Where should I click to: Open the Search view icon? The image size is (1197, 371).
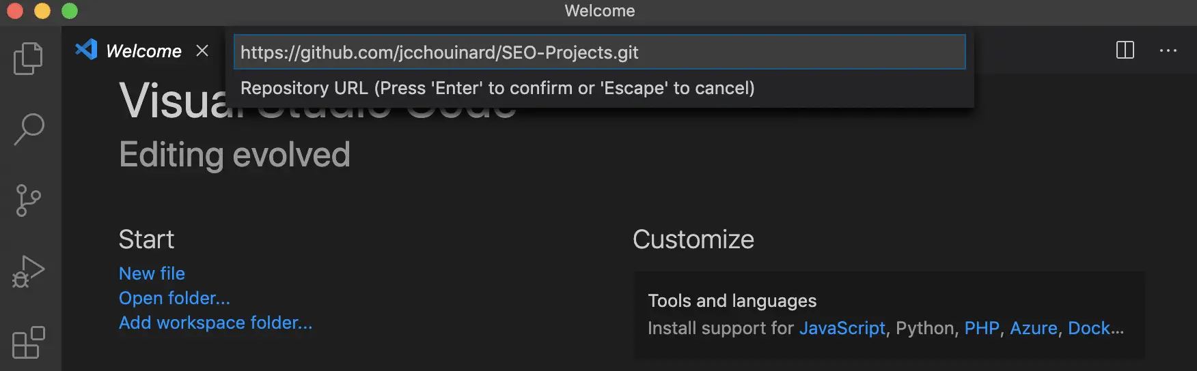tap(29, 129)
